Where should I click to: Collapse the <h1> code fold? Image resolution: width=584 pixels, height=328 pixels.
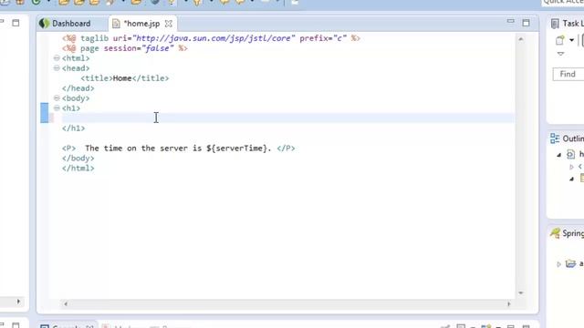tap(57, 108)
